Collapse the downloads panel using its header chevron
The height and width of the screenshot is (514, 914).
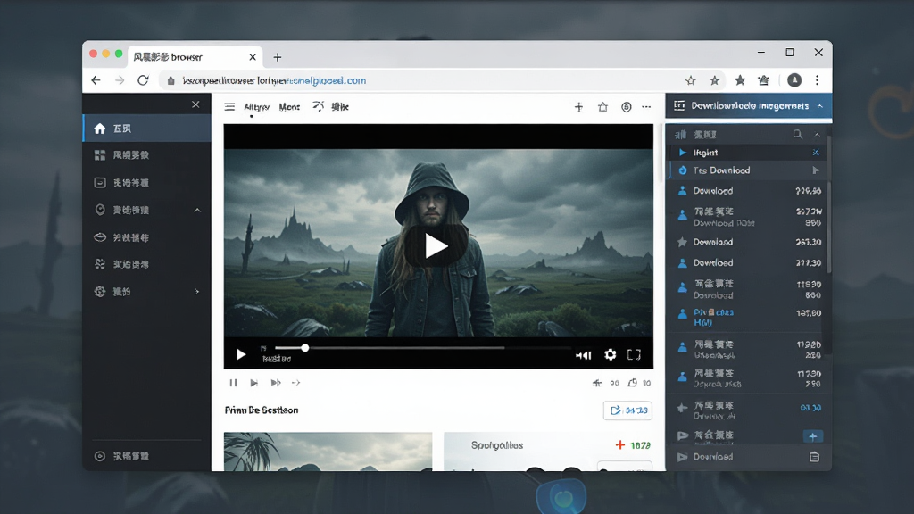pos(820,106)
